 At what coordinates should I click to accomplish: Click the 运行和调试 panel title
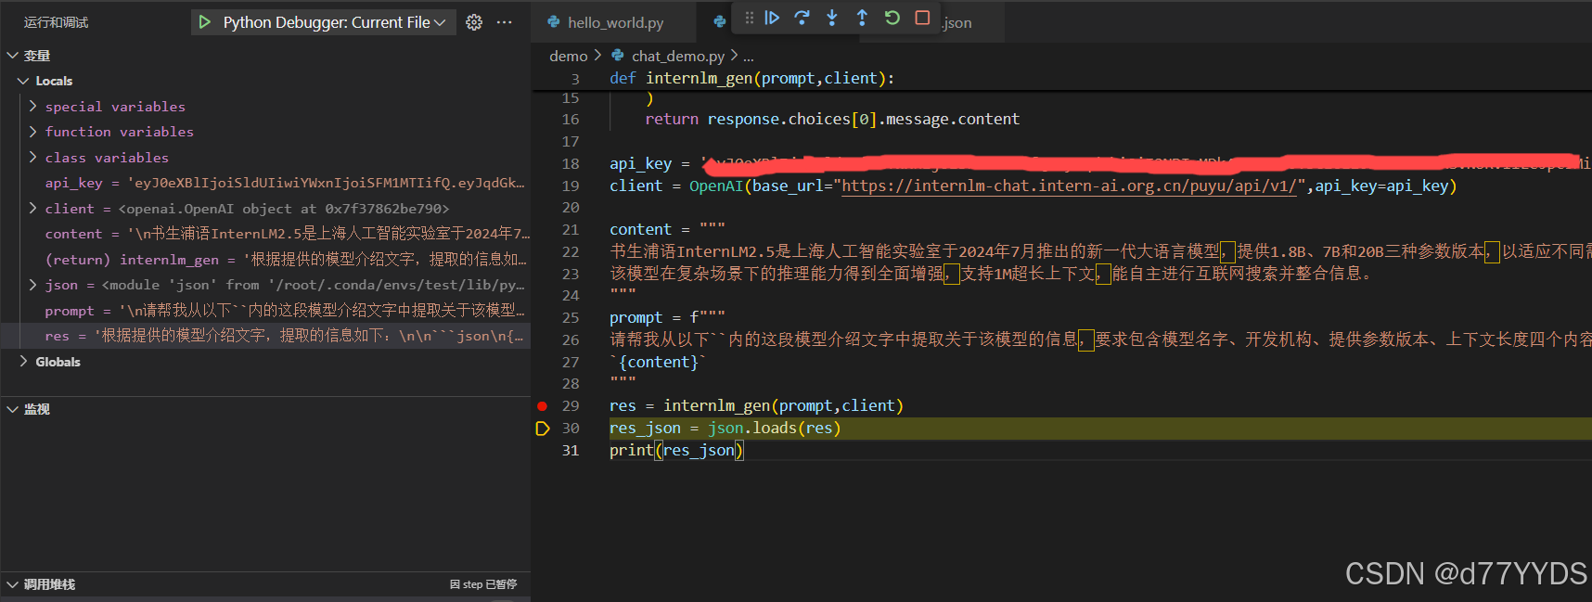pos(56,22)
